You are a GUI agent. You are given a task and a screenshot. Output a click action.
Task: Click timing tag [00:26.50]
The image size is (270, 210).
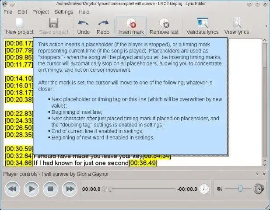click(x=19, y=128)
